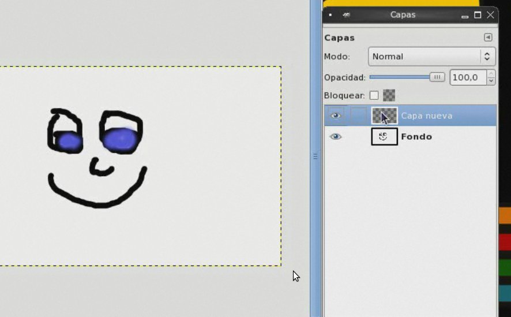Enable the Bloquear pixels checkbox

374,95
